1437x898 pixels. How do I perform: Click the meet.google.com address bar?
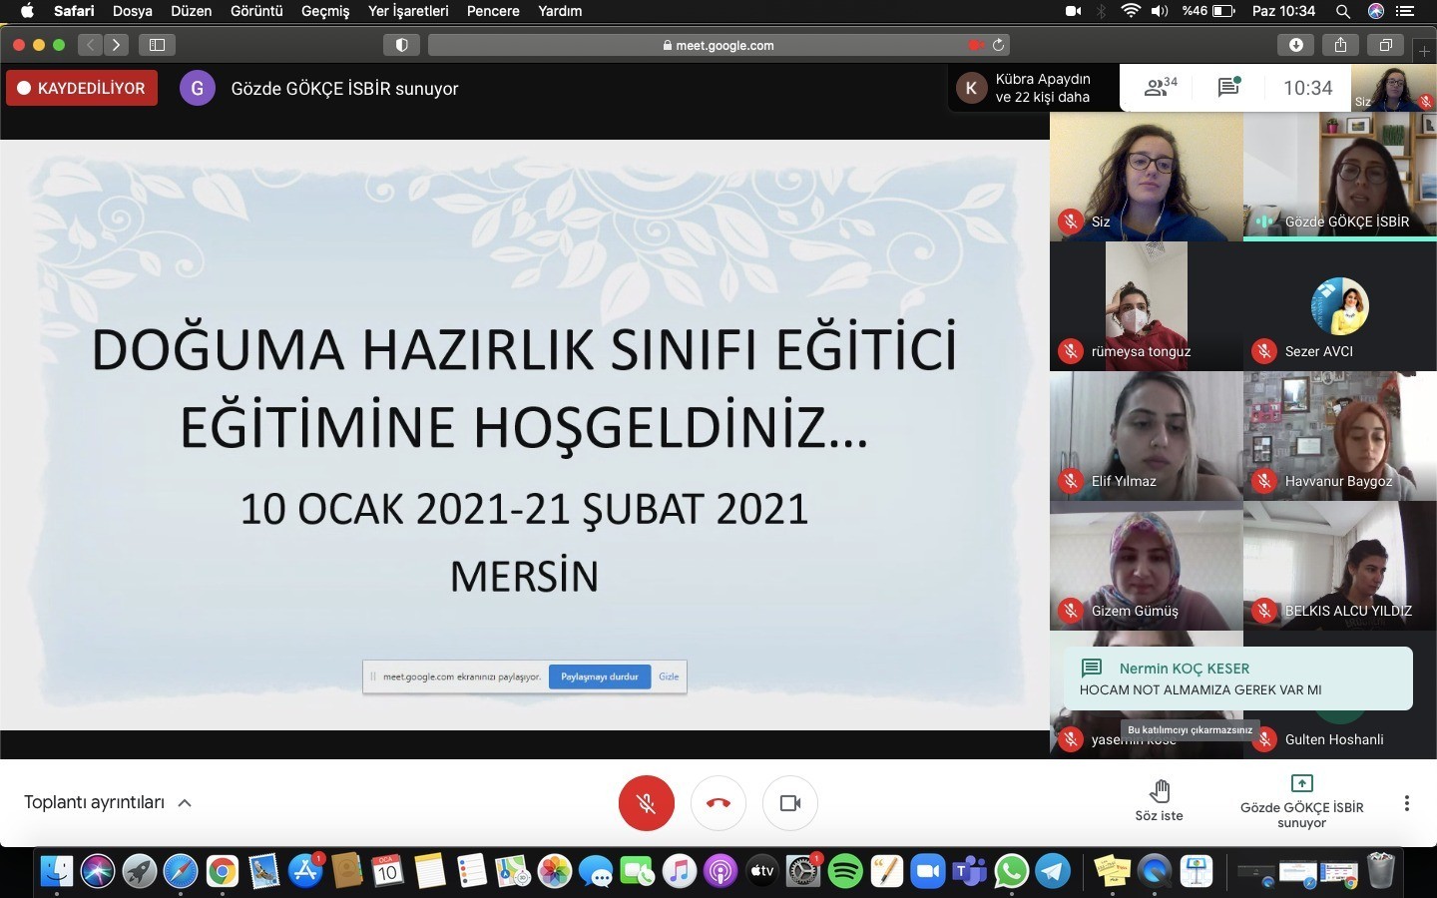click(x=718, y=45)
